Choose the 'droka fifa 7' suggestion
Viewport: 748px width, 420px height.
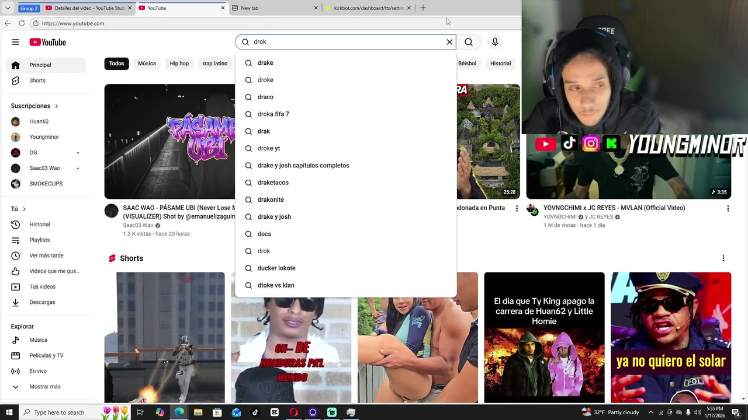345,114
